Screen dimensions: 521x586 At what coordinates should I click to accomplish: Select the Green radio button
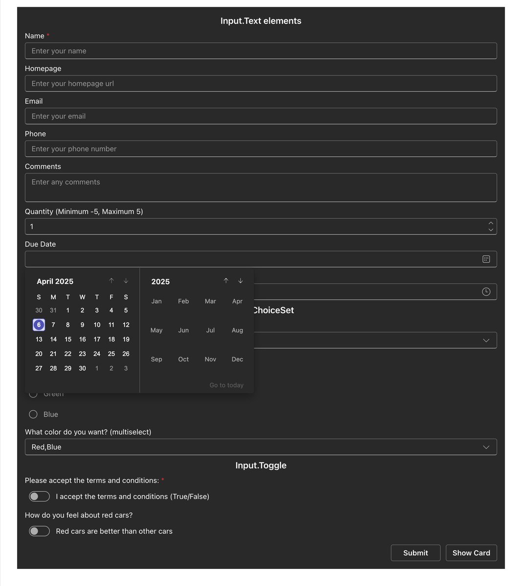pos(33,394)
